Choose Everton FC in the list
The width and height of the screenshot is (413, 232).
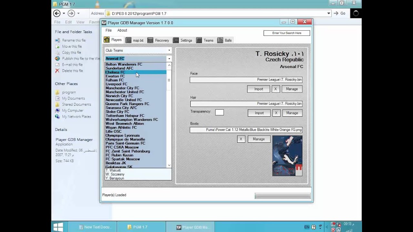coord(136,76)
